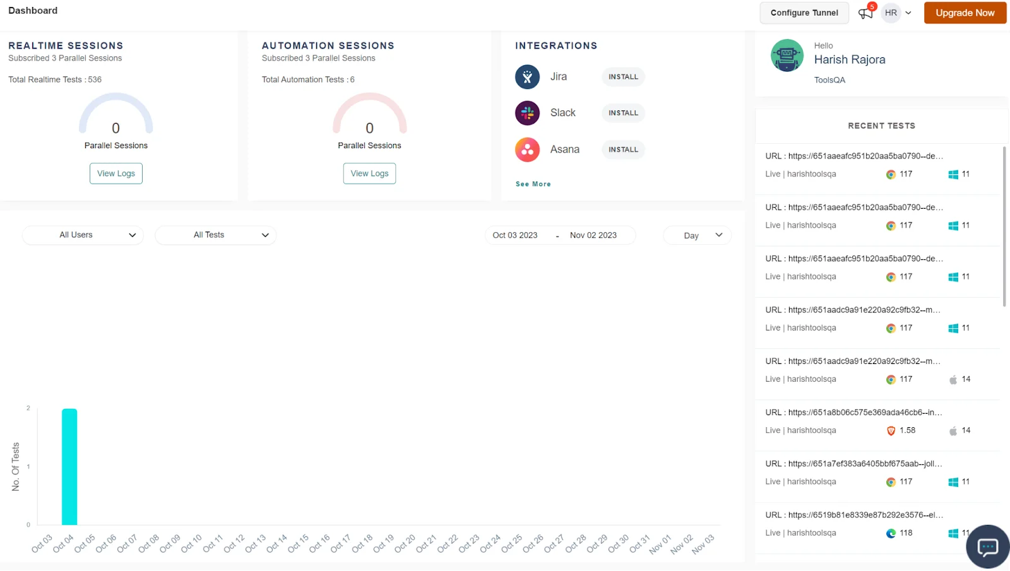Open the chat support widget
The image size is (1010, 571).
tap(987, 547)
